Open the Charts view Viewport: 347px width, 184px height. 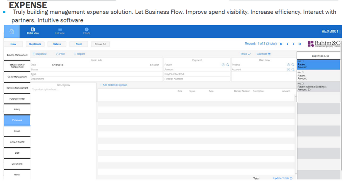pos(87,31)
